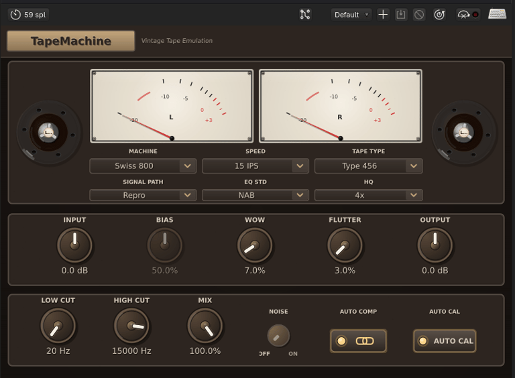Toggle the Auto Cal button
Screen dimensions: 515x378
445,341
